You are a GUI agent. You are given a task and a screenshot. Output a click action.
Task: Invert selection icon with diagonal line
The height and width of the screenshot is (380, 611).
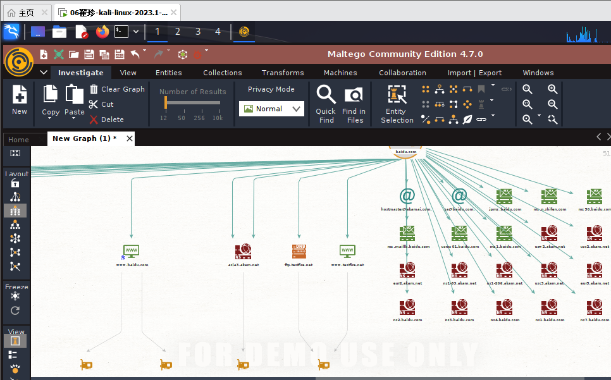coord(426,120)
